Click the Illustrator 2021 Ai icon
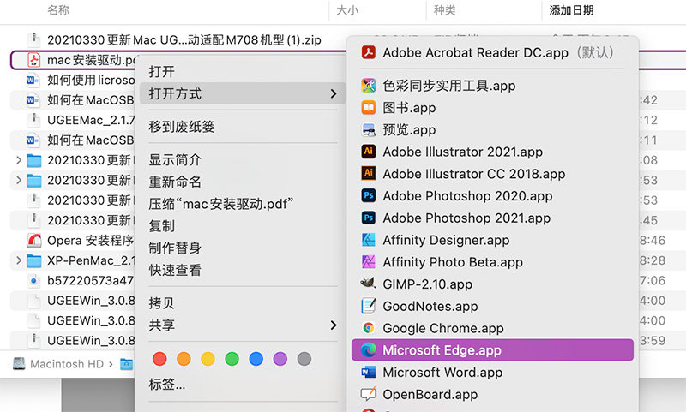 pyautogui.click(x=369, y=152)
